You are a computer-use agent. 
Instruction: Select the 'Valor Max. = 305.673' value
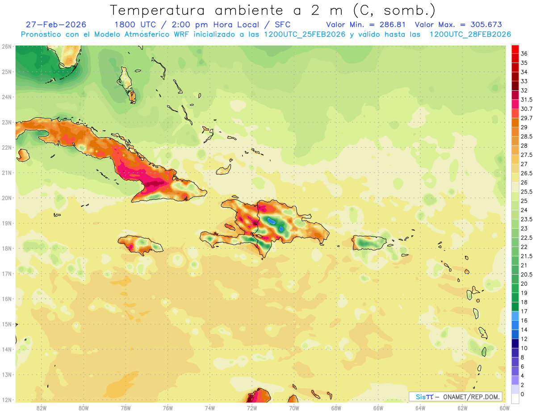[x=458, y=25]
